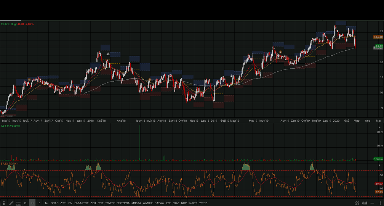384x206 pixels.
Task: Show the ΜΠΕΛΑ stock chart
Action: (136, 203)
